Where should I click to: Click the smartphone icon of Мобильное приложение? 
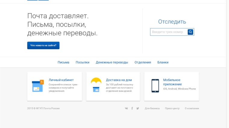[155, 86]
